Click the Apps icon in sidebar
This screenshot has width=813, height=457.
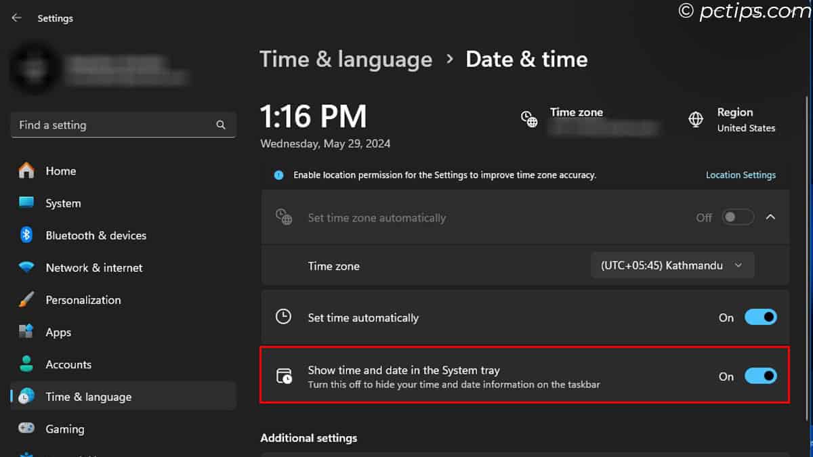pyautogui.click(x=26, y=332)
